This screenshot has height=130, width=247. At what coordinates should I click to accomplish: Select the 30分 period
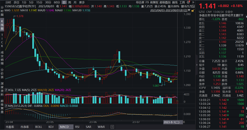point(48,3)
